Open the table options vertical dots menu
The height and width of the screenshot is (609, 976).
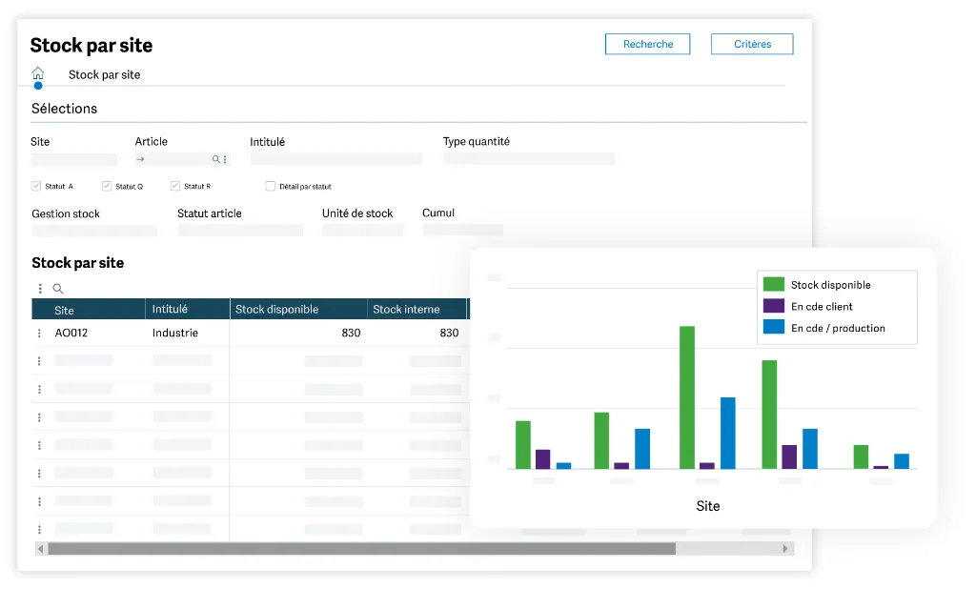click(40, 289)
